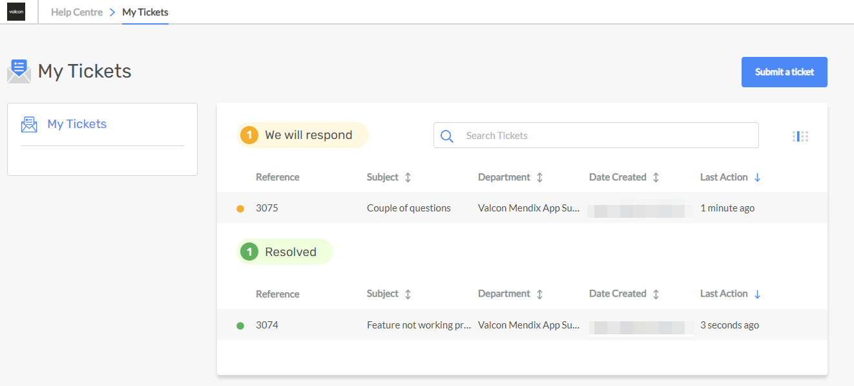Open ticket 3075 Couple of questions
Image resolution: width=854 pixels, height=386 pixels.
[x=409, y=208]
